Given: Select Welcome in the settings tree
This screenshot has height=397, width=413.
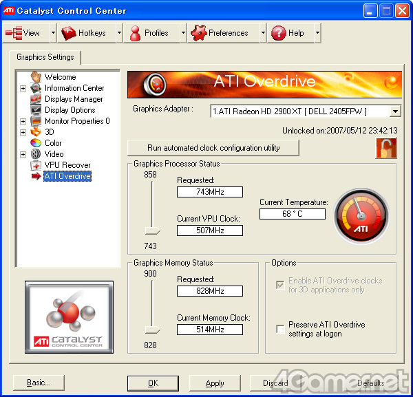Looking at the screenshot, I should (61, 77).
